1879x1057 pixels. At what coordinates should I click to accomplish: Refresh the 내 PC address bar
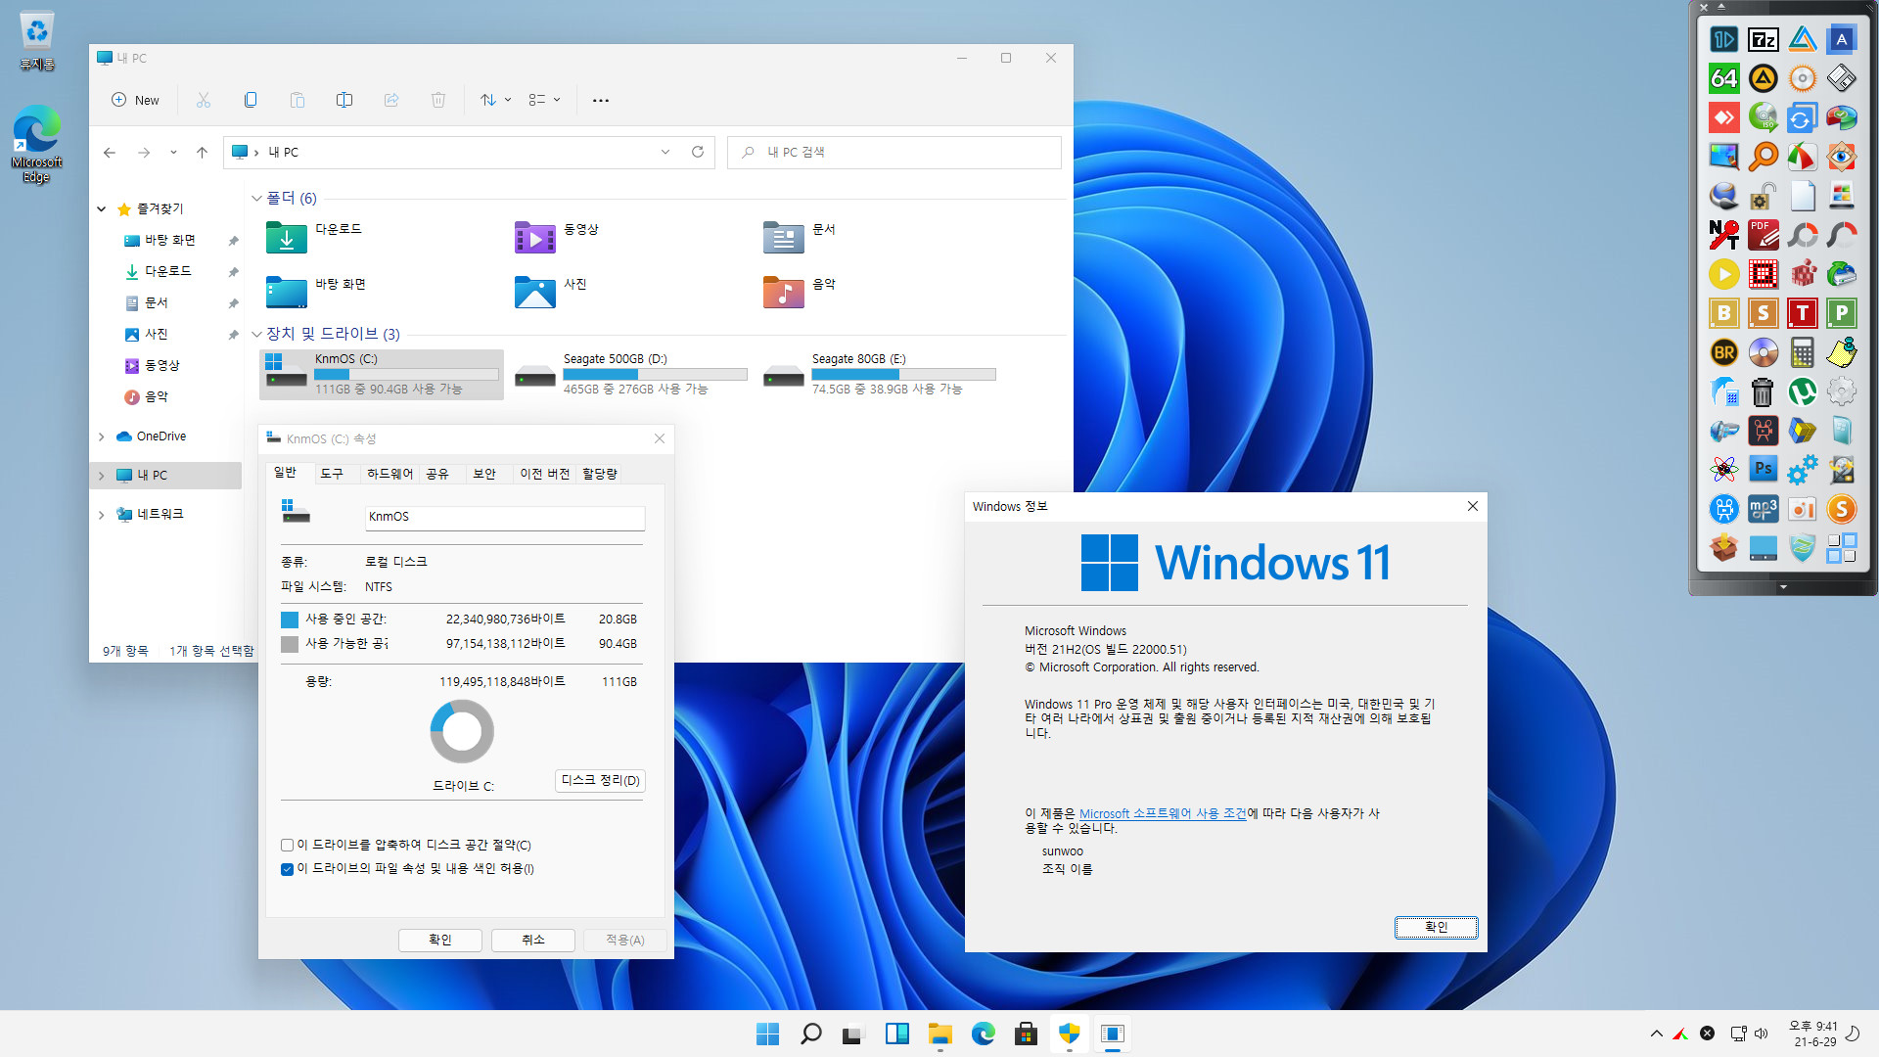(x=698, y=152)
